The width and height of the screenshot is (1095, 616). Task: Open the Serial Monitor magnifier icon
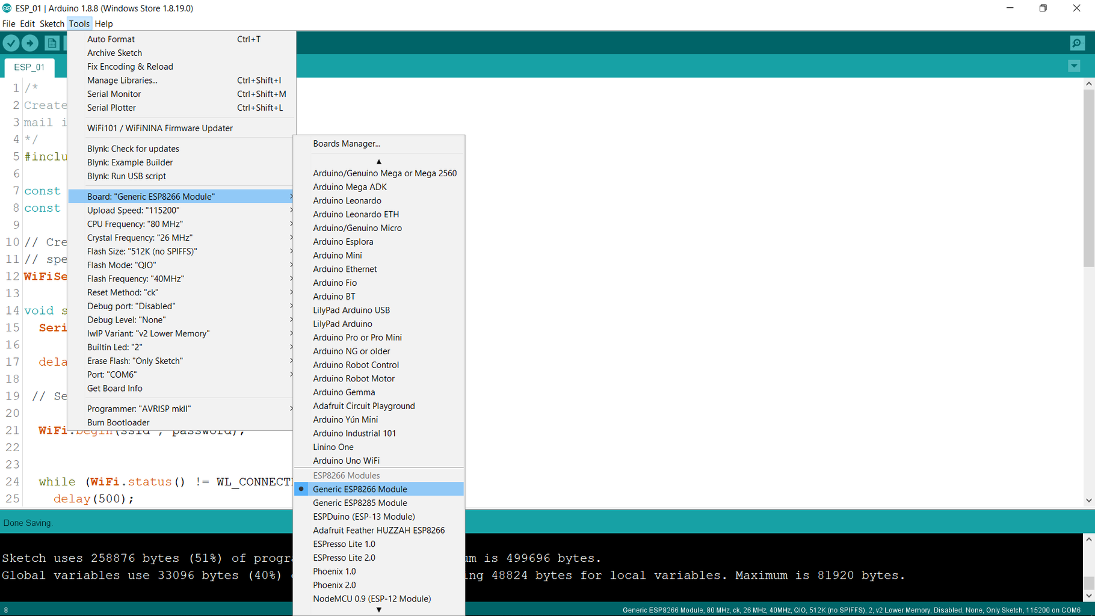1076,43
